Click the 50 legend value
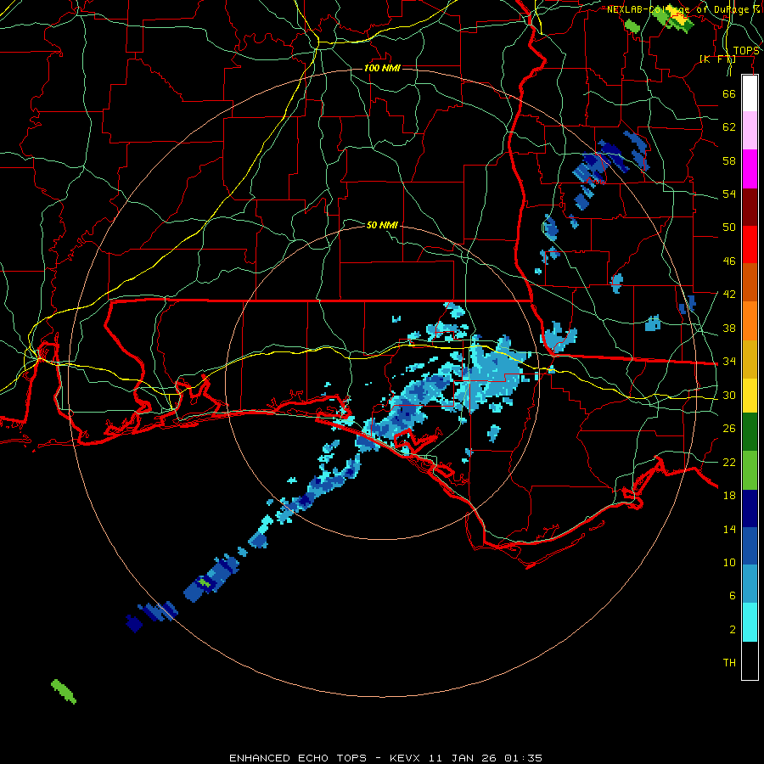Screen dimensions: 764x764 point(729,227)
